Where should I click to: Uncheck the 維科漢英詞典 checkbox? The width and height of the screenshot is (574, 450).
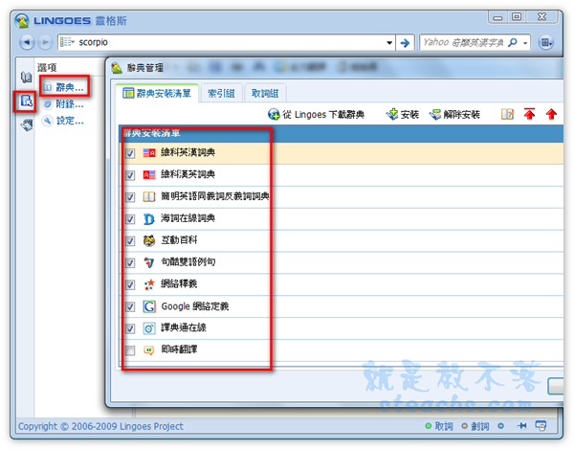[130, 175]
